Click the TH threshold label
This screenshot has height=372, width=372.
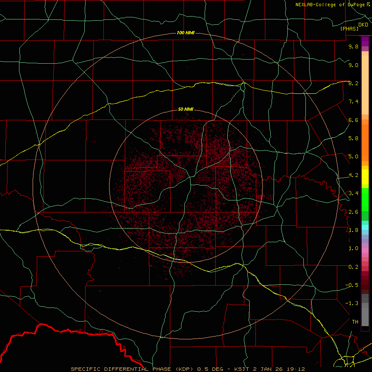coord(355,322)
